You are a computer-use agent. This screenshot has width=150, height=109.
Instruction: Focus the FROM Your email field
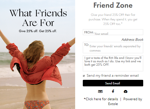click(113, 32)
